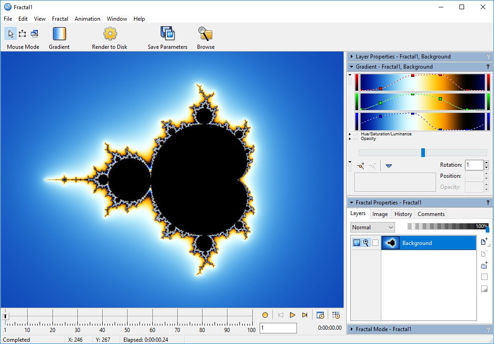Viewport: 494px width, 344px height.
Task: Open the Fractal menu
Action: [60, 19]
